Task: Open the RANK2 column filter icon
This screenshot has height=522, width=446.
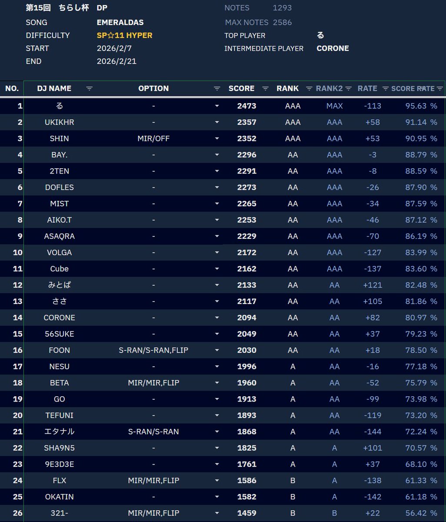Action: click(x=349, y=88)
